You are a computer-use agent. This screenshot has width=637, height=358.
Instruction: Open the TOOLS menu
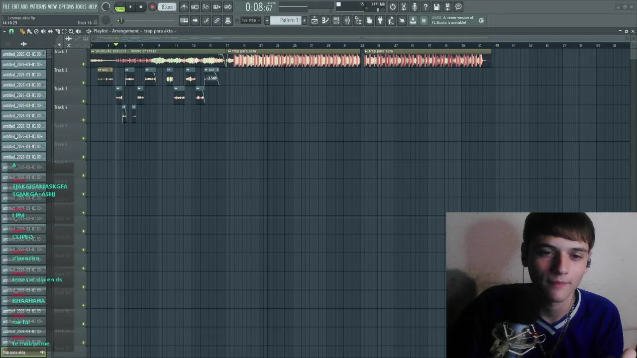pos(81,6)
